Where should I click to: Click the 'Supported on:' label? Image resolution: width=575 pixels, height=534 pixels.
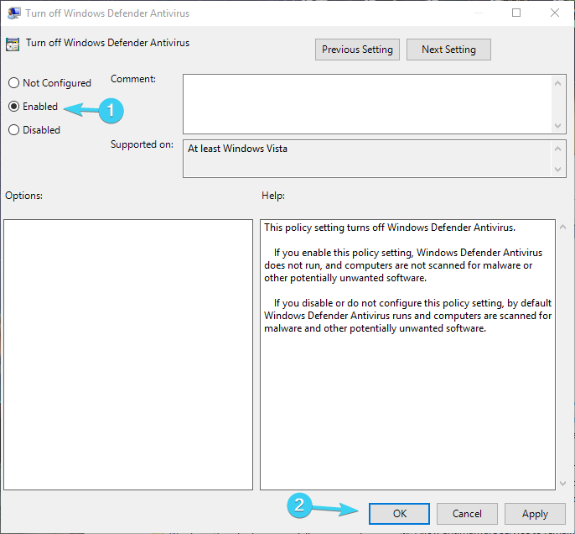point(142,144)
